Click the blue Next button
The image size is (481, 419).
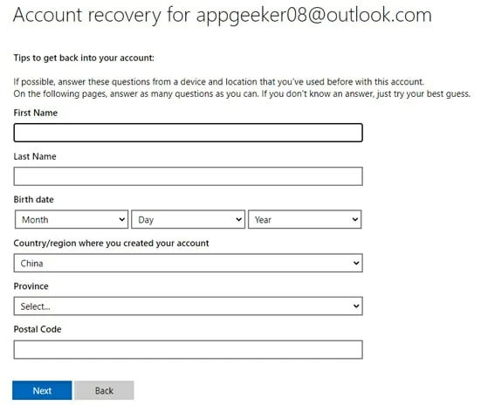click(x=42, y=390)
